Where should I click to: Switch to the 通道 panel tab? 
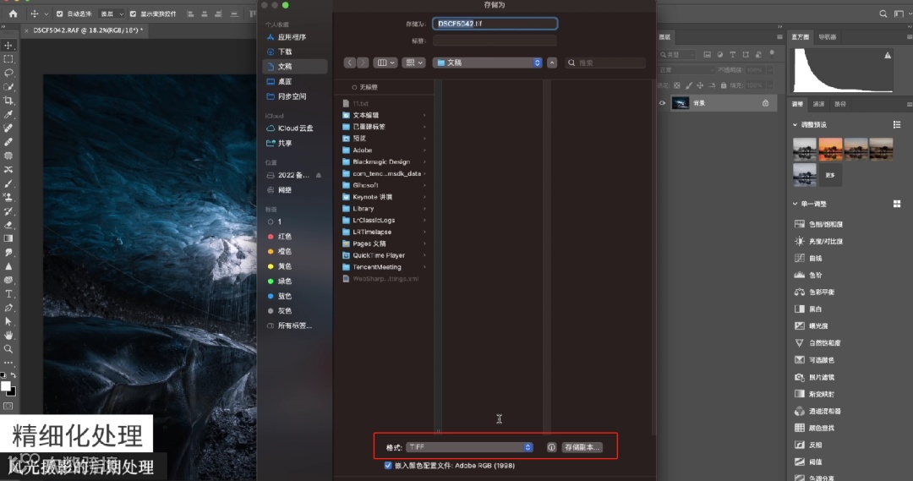tap(818, 104)
